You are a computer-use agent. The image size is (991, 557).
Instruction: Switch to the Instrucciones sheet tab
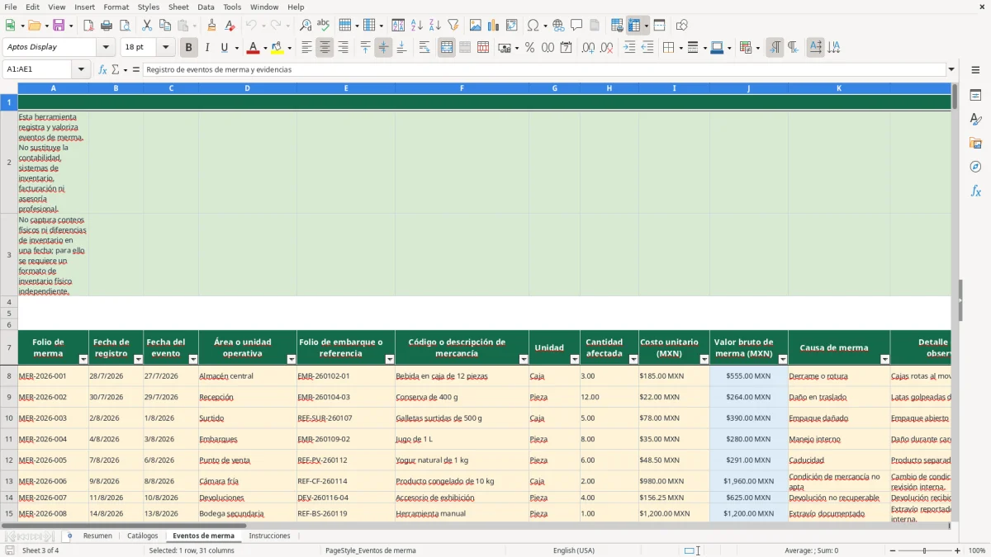pos(270,536)
